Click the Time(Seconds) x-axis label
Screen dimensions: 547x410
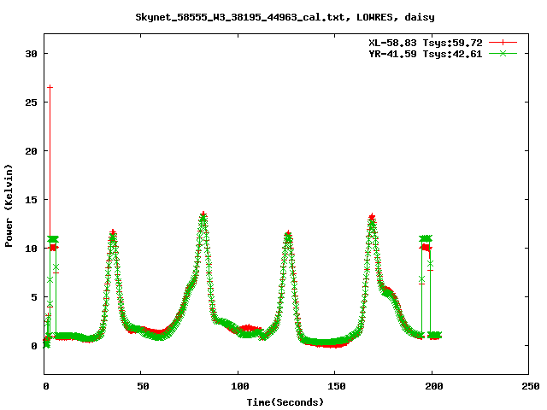pos(285,402)
